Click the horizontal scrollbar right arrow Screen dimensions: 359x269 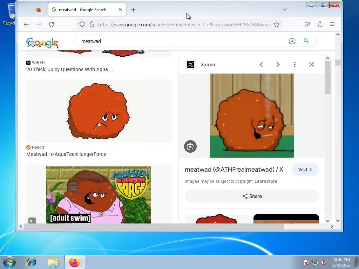(332, 227)
